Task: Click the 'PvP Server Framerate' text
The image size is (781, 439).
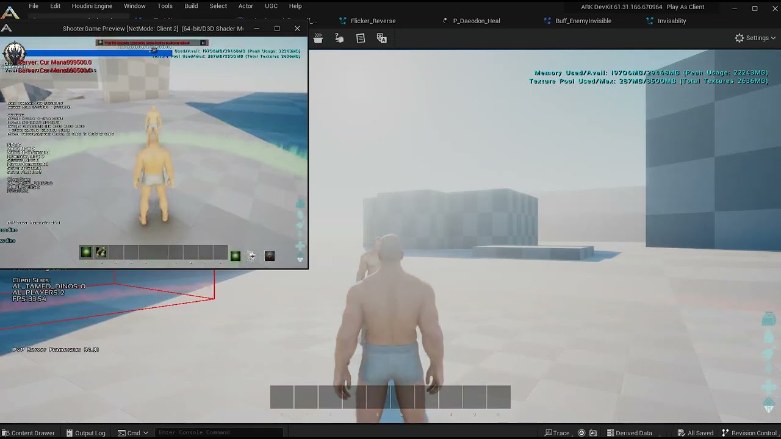Action: coord(56,349)
